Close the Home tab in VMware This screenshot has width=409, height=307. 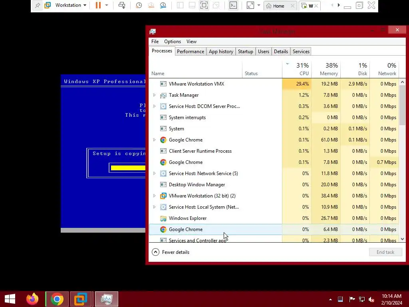293,6
